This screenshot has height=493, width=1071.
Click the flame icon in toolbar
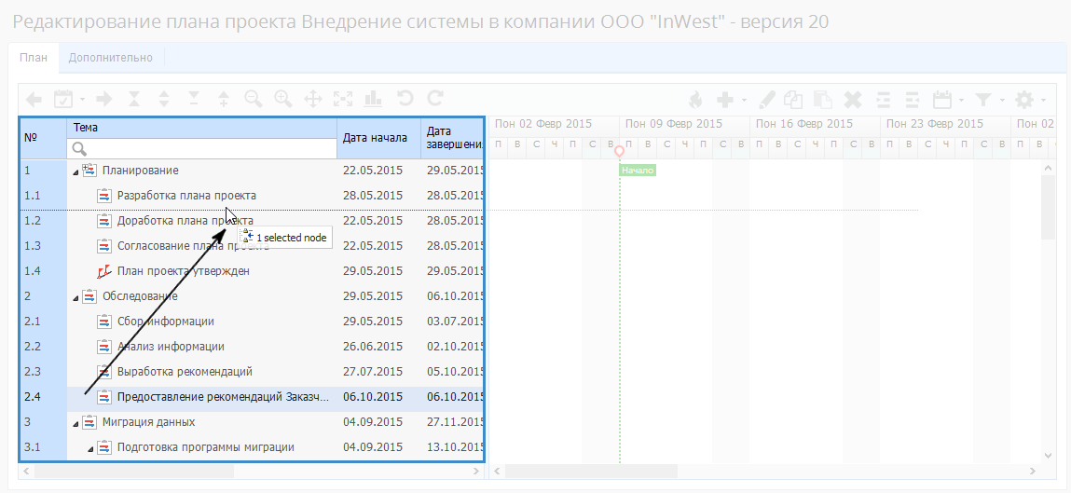(695, 100)
